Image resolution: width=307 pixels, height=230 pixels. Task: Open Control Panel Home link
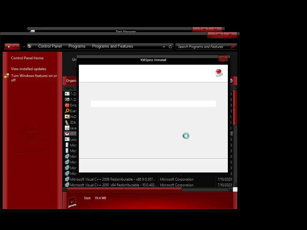tap(27, 58)
